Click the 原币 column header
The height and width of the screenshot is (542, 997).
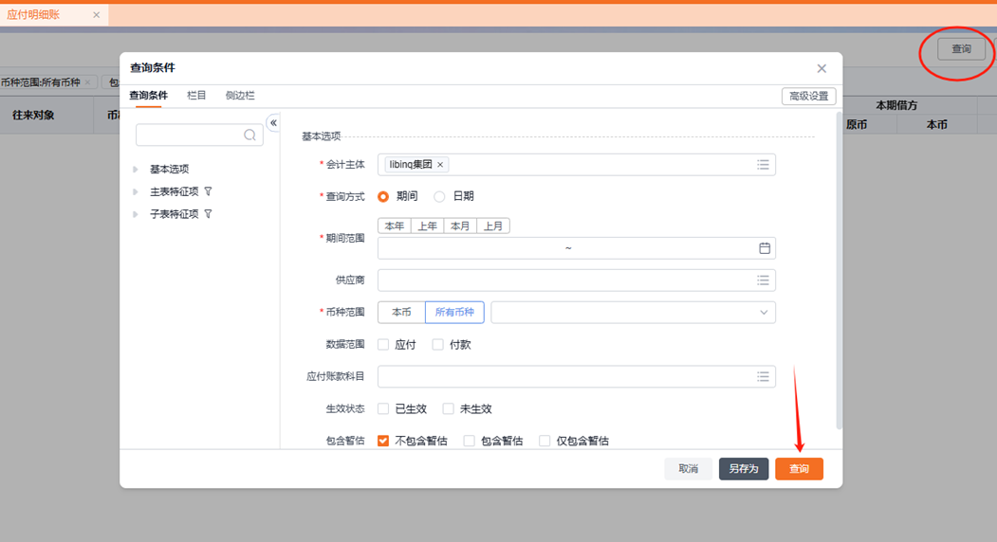click(857, 124)
